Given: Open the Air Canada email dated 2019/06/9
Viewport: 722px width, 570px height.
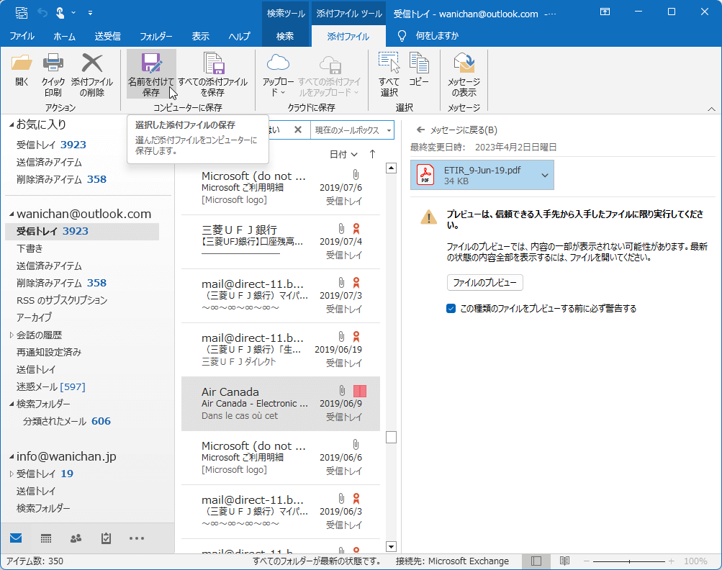Looking at the screenshot, I should [x=281, y=404].
